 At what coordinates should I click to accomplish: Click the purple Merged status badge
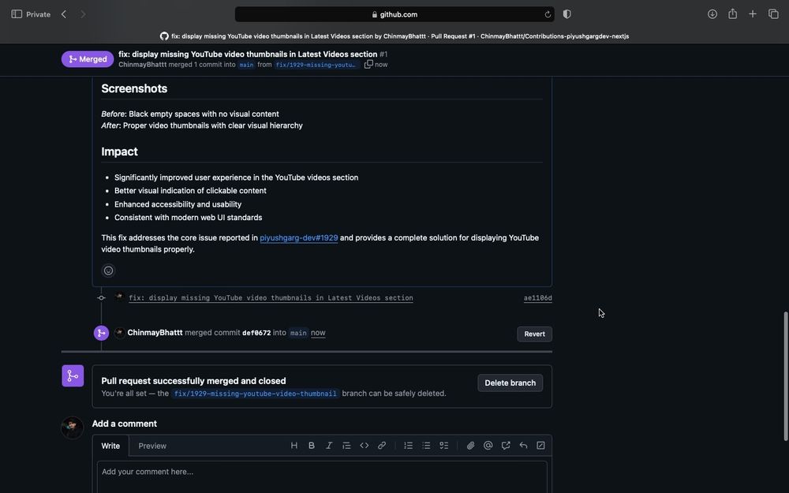[x=88, y=59]
